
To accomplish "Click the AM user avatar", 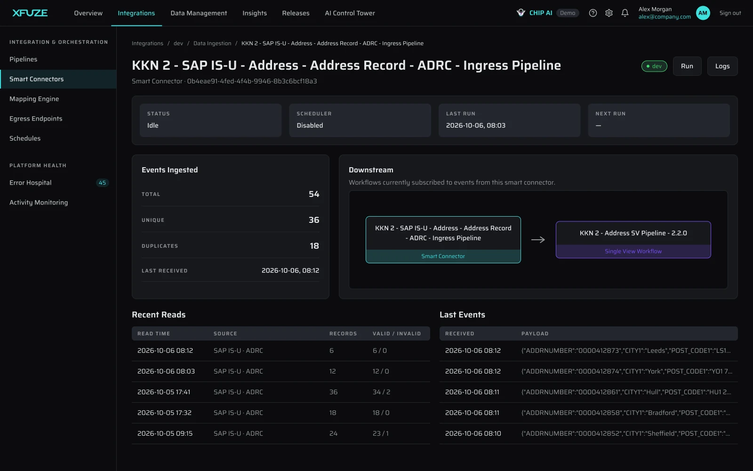I will pos(703,13).
